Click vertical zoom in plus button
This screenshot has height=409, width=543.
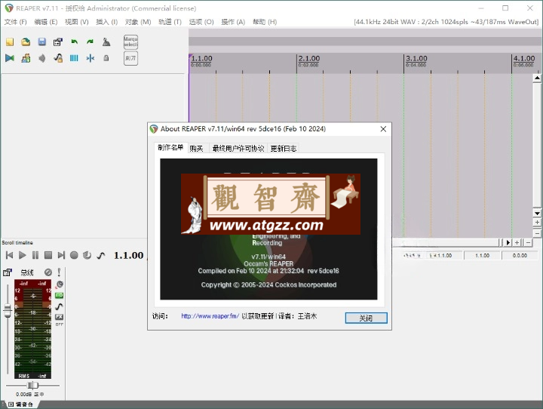click(537, 223)
